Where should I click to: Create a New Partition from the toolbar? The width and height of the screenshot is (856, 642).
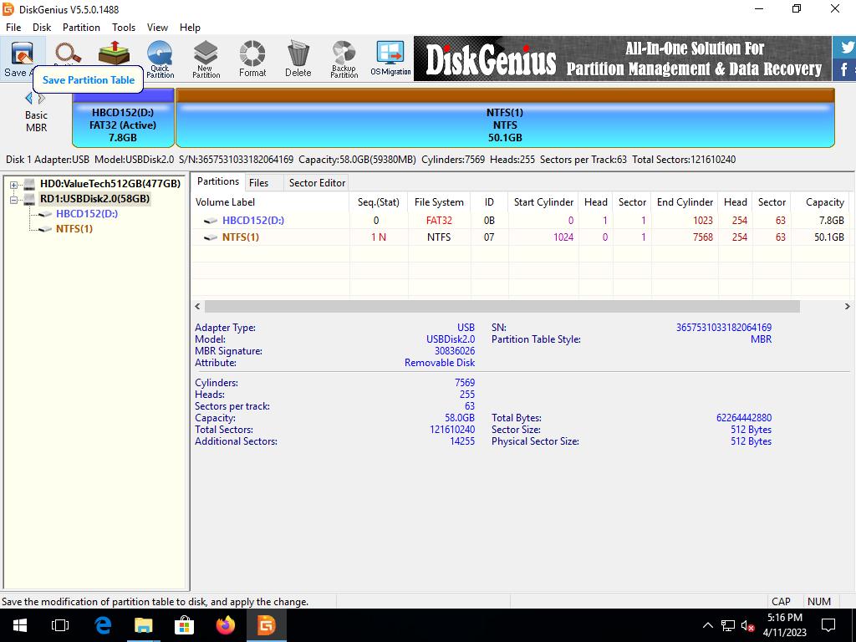coord(206,59)
